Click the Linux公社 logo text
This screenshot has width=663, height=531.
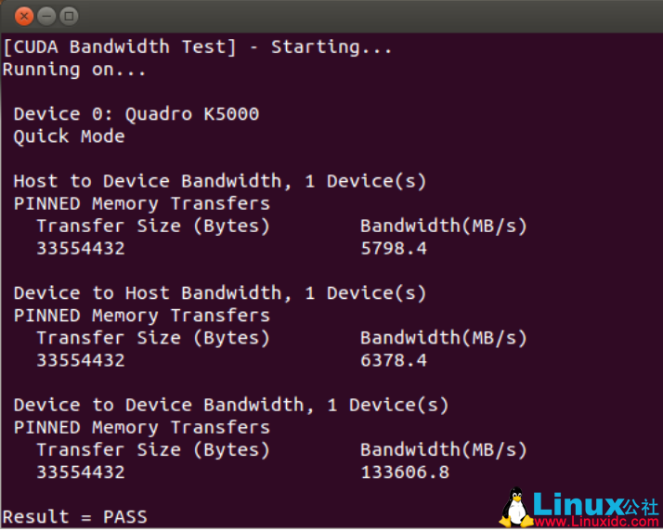click(x=594, y=504)
